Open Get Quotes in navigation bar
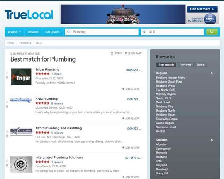Screen dimensions: 224x179 (x=52, y=32)
